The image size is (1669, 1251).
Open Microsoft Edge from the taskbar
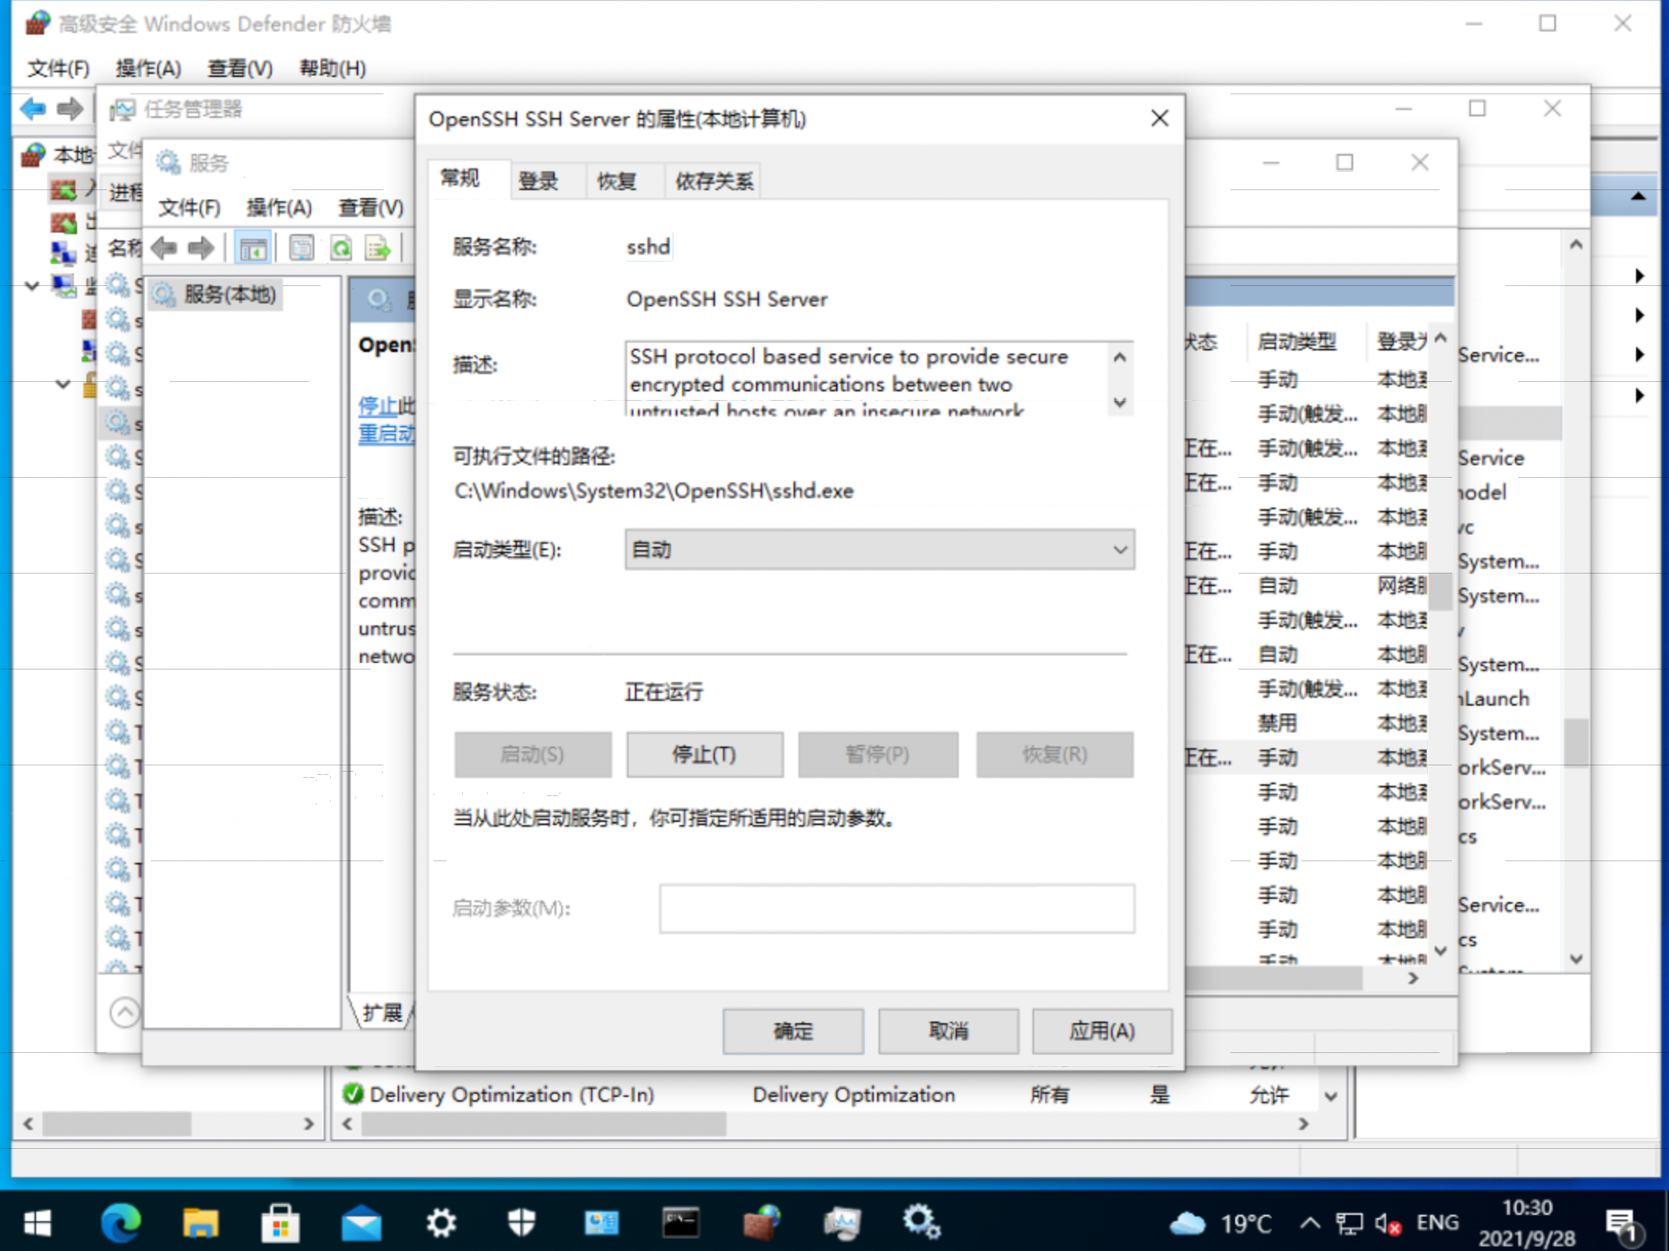121,1223
